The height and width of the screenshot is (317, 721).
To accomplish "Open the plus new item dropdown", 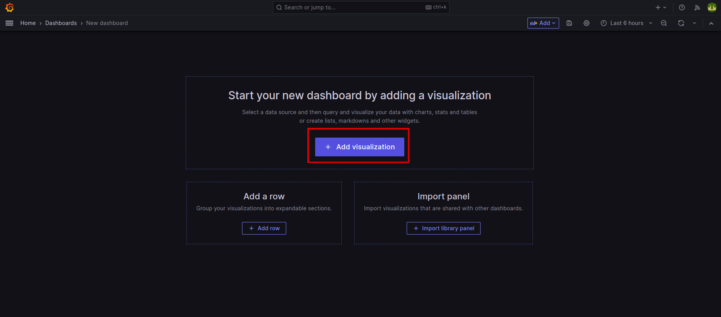I will tap(661, 7).
